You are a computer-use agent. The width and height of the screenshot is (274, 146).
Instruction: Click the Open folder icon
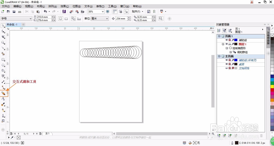(8, 12)
